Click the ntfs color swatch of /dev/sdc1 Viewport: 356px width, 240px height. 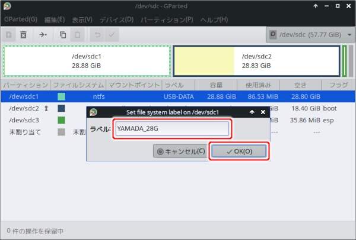pyautogui.click(x=61, y=96)
